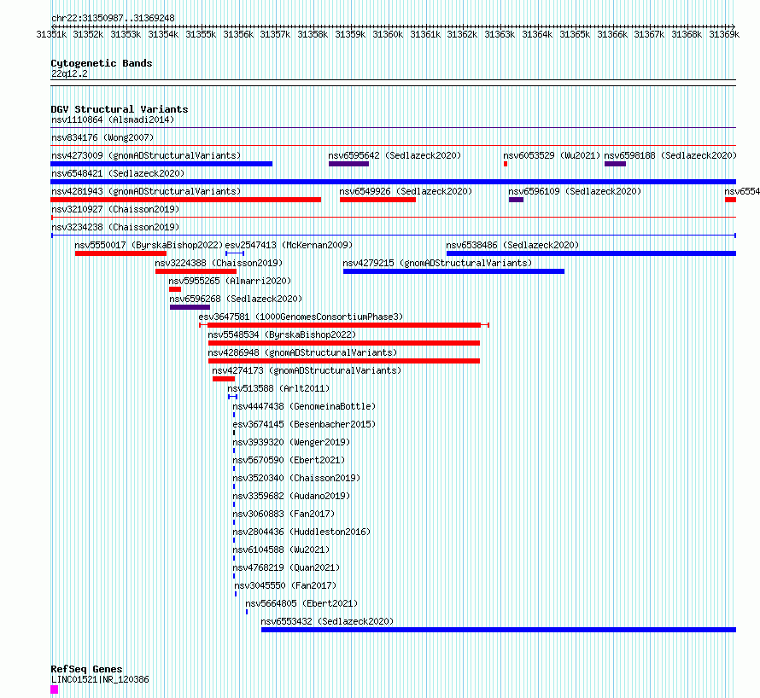
Task: Click the nsv4768219 (Quan2021) label
Action: coord(286,567)
